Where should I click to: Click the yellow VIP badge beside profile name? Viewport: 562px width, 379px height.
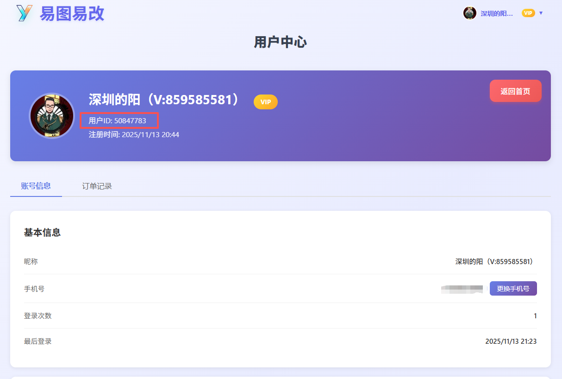click(x=265, y=102)
